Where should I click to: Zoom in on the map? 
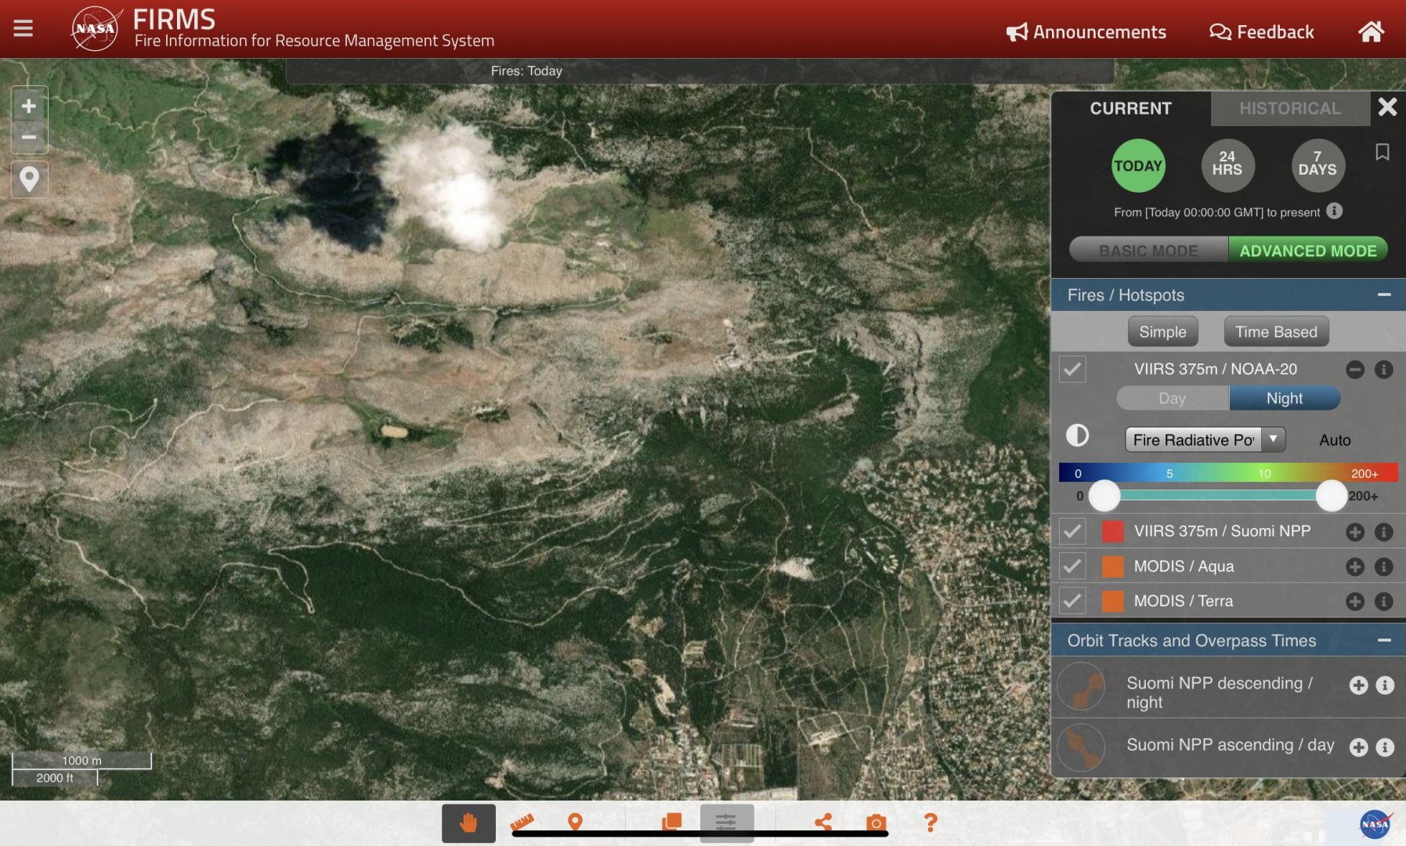[x=29, y=107]
